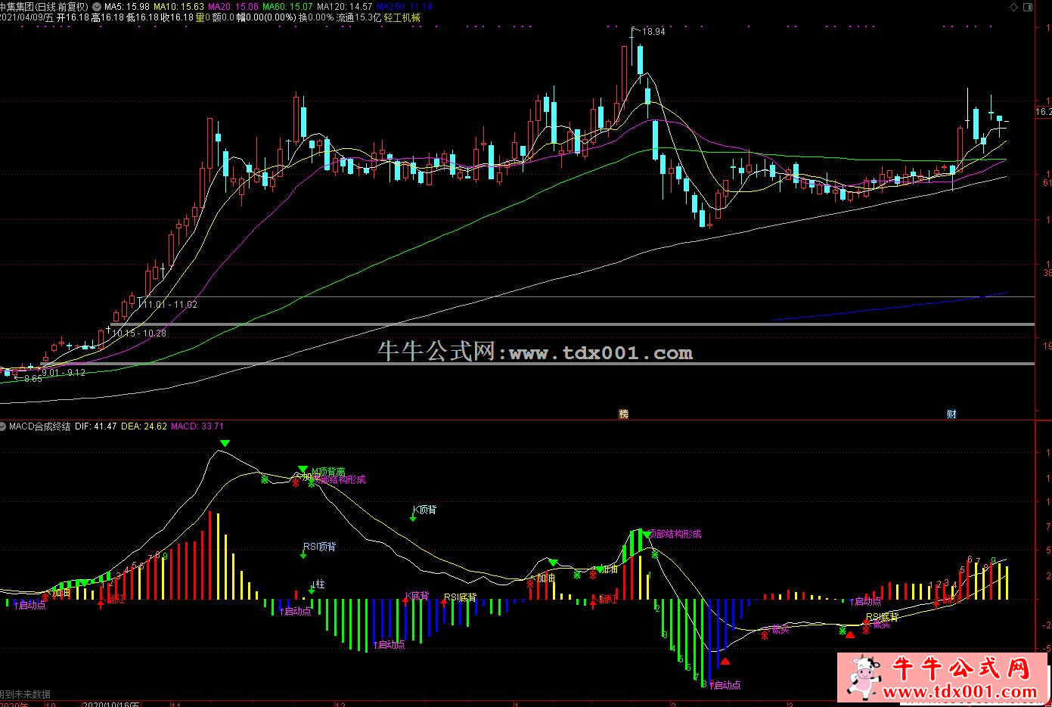Click the gap label 11.01 - 11.02
The width and height of the screenshot is (1052, 707).
tap(170, 305)
